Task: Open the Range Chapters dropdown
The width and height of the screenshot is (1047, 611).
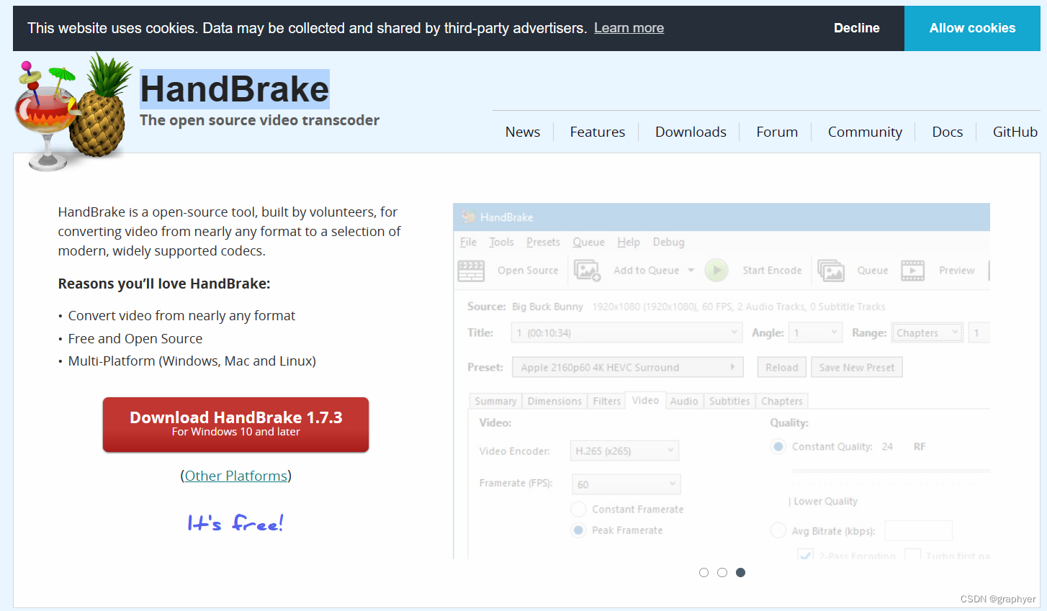Action: 927,332
